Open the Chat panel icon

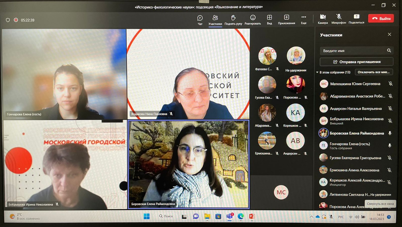tap(200, 18)
